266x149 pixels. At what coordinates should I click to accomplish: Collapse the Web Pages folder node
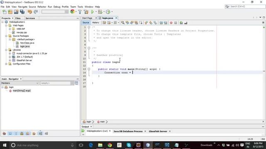(x=6, y=26)
